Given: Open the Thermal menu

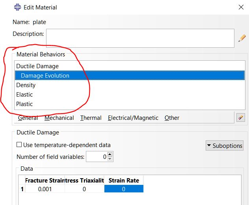Looking at the screenshot, I should [91, 118].
